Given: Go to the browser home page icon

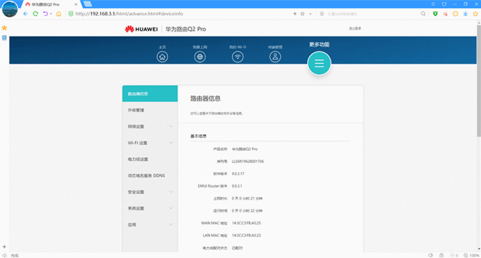Looking at the screenshot, I should pyautogui.click(x=58, y=13).
